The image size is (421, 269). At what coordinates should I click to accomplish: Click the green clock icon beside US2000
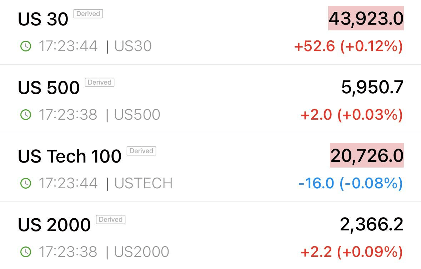pyautogui.click(x=26, y=252)
